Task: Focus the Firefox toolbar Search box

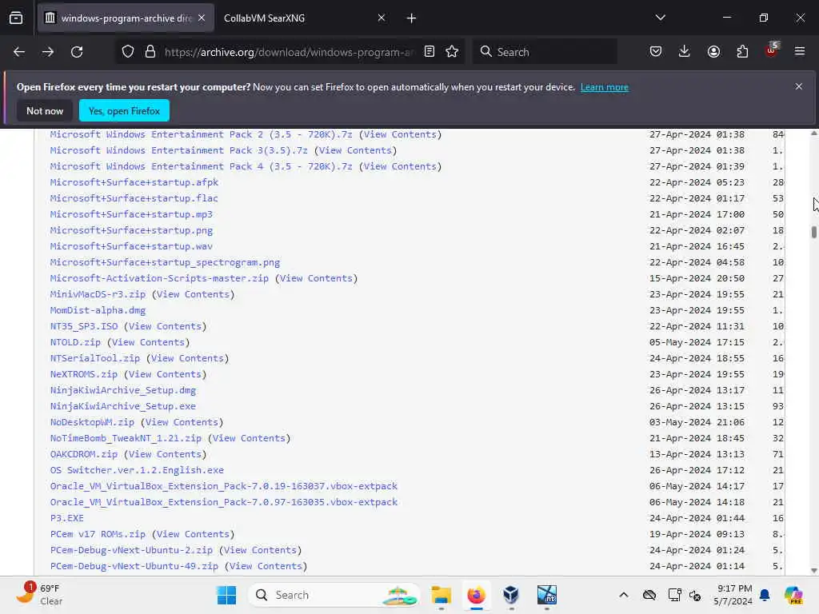Action: pyautogui.click(x=545, y=52)
